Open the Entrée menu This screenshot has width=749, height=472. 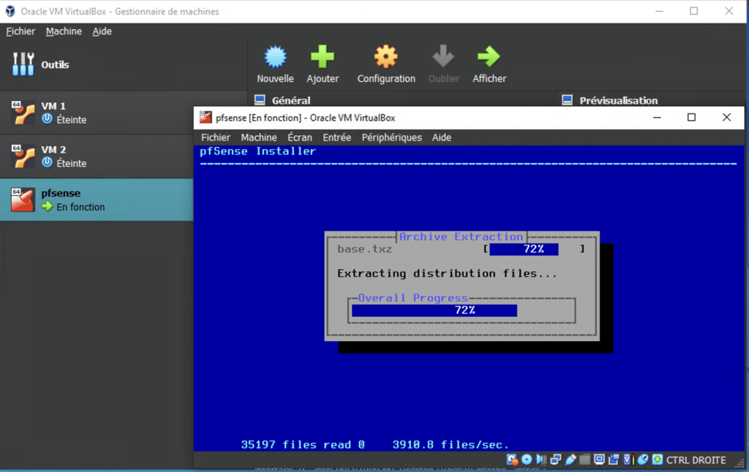click(x=336, y=138)
